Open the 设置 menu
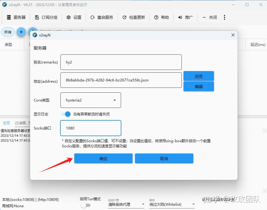Viewport: 267px width, 210px height. tap(74, 17)
